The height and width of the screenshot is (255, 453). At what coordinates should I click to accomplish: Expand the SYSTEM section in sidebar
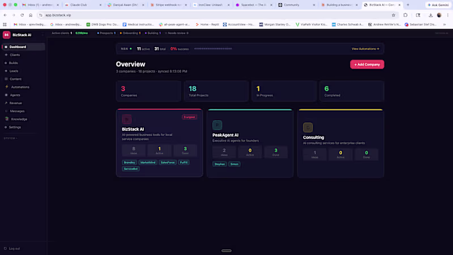10,138
